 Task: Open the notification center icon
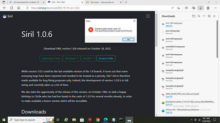215,120
